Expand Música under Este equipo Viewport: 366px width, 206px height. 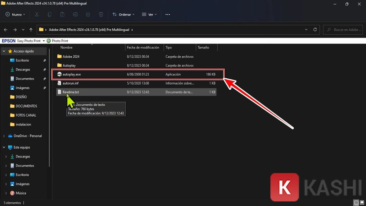point(6,193)
